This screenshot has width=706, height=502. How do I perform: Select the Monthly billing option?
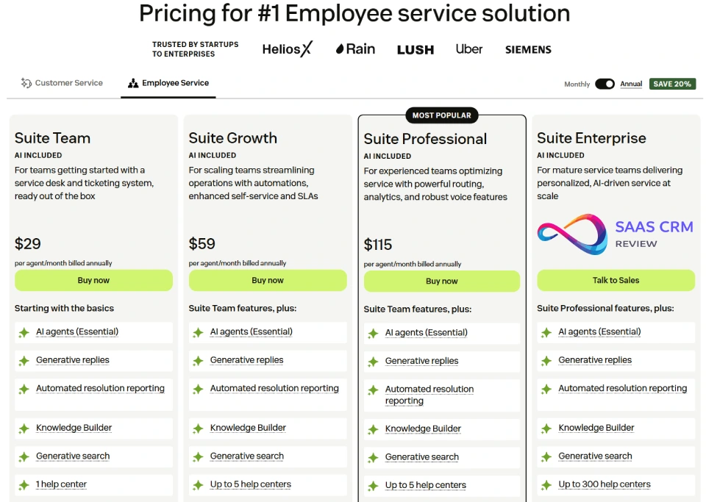click(577, 85)
